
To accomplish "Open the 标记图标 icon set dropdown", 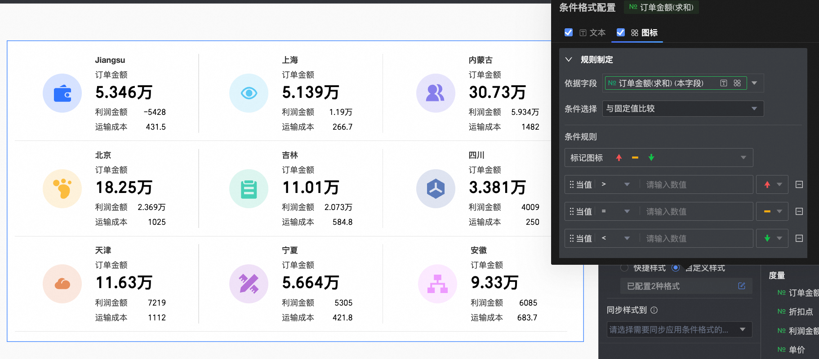I will click(659, 158).
